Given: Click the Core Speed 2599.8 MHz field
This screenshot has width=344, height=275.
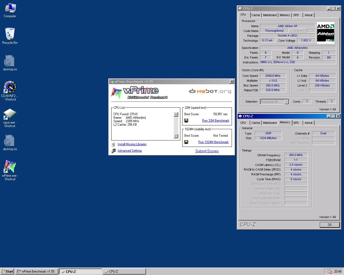Looking at the screenshot, I should pyautogui.click(x=273, y=76).
